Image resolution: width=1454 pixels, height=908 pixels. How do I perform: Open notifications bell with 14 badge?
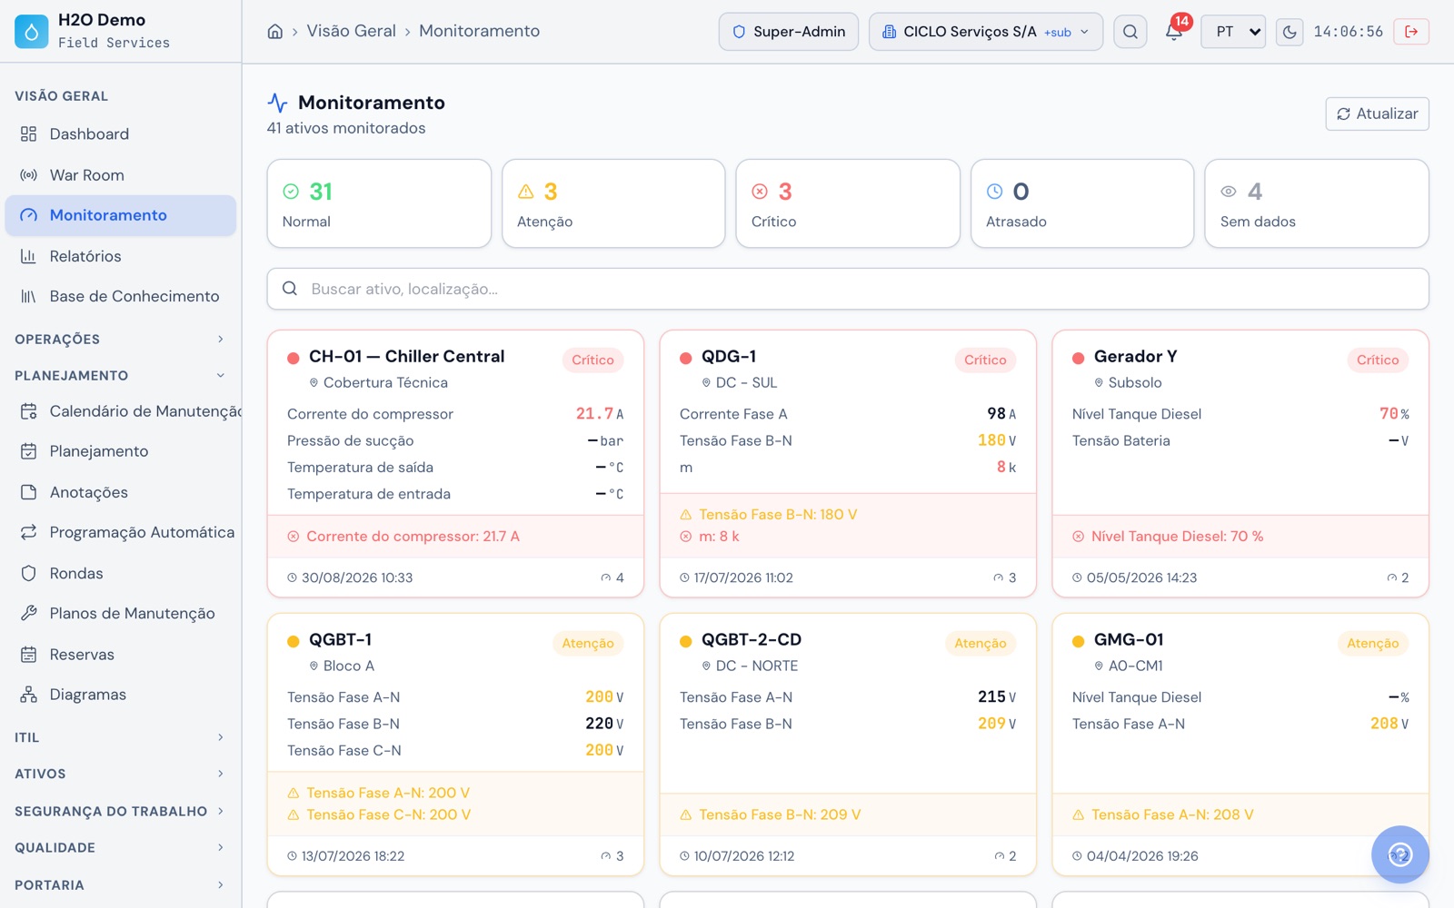pos(1174,32)
